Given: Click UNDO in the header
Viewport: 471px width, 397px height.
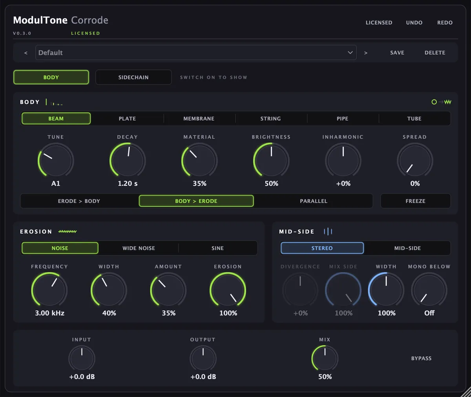Looking at the screenshot, I should [x=414, y=23].
